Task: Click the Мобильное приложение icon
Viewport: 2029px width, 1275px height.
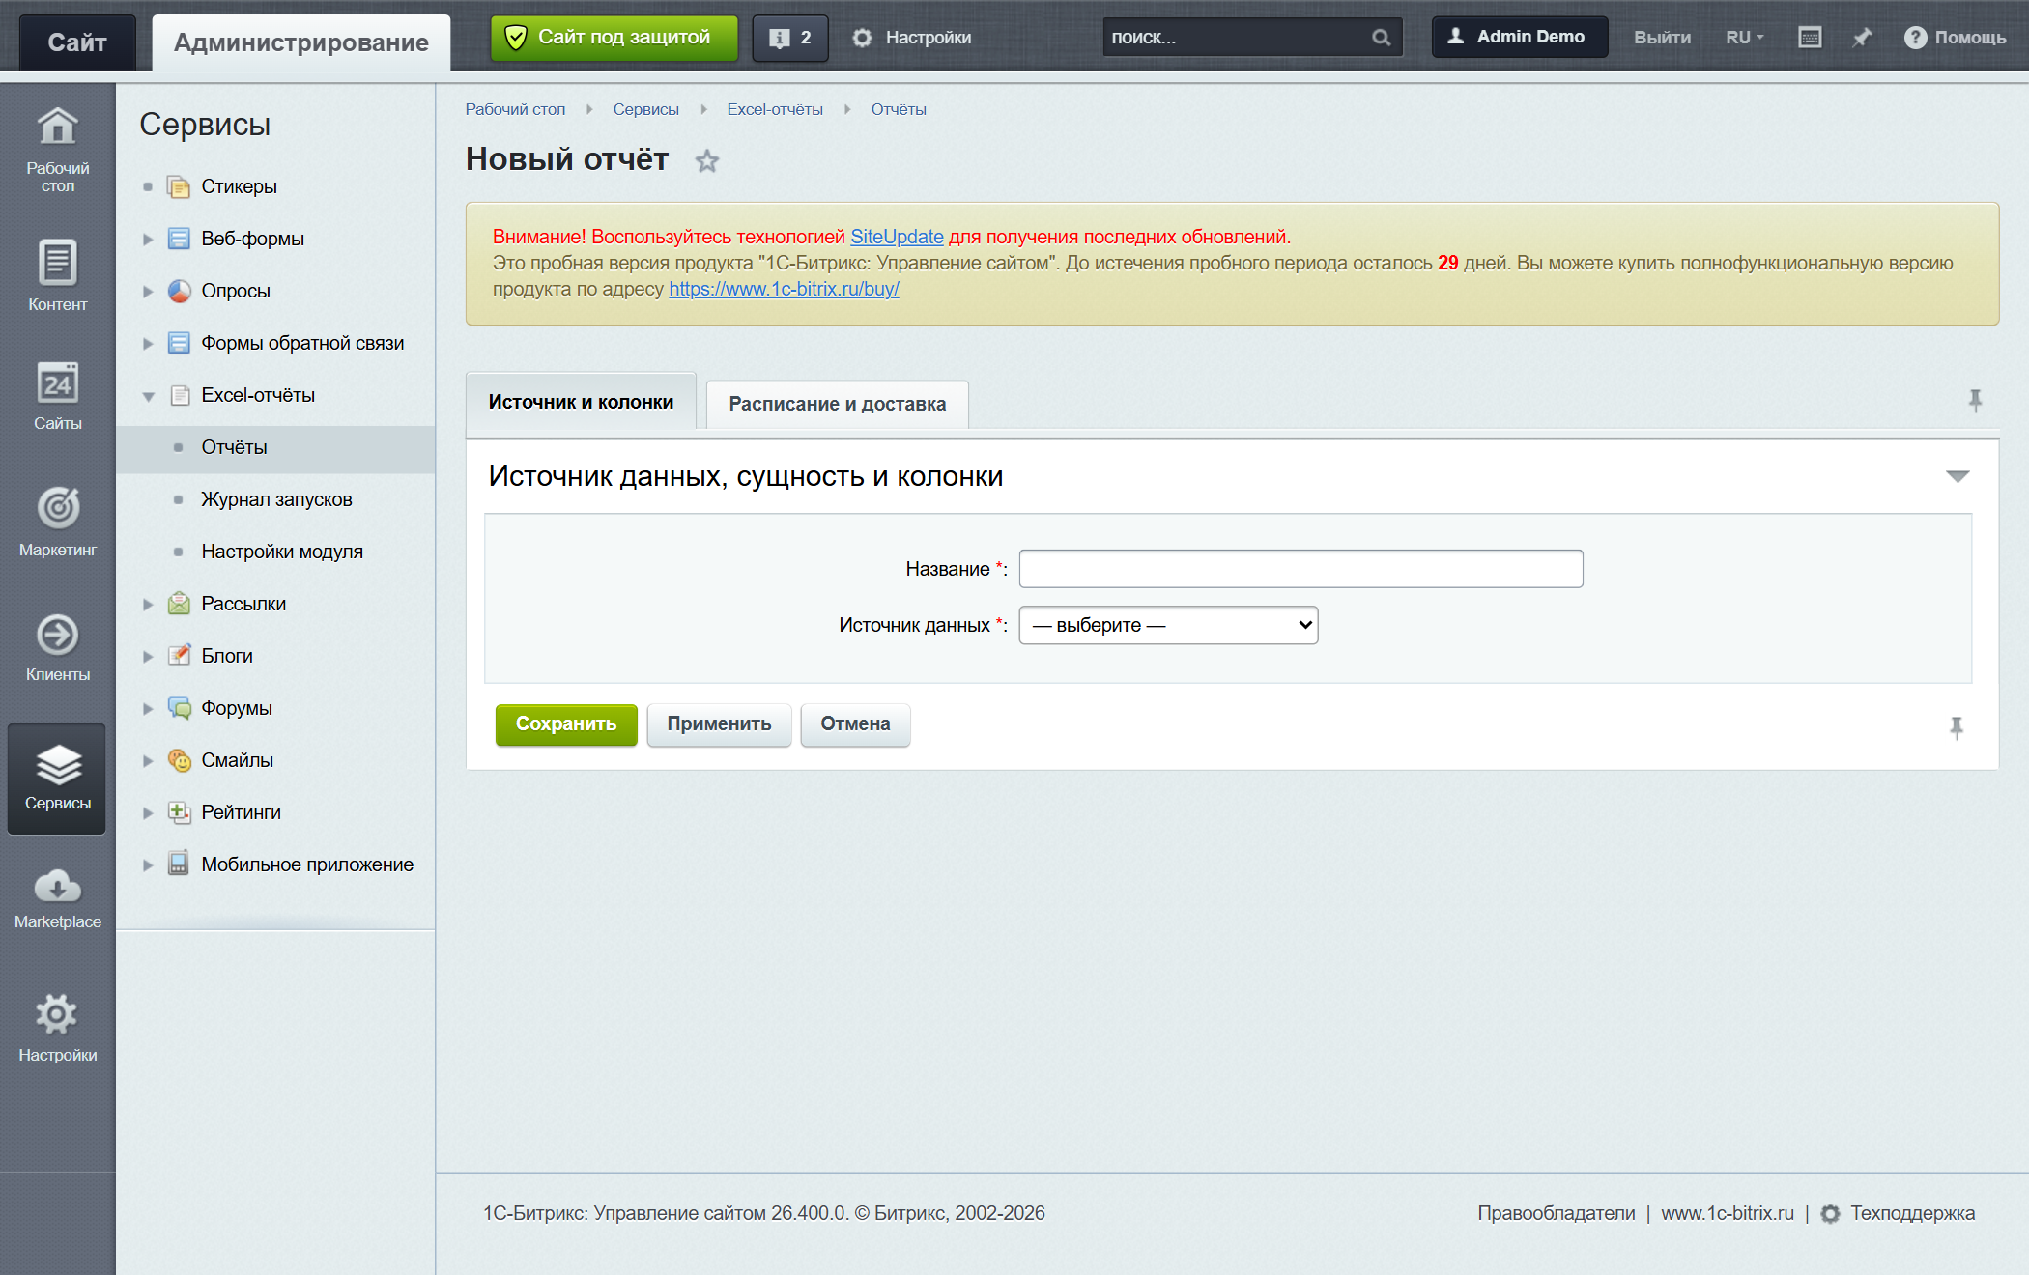Action: tap(179, 864)
